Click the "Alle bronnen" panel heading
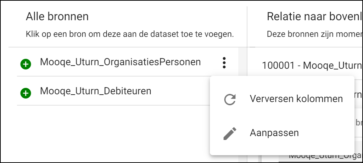Screen dimensions: 363x163 pyautogui.click(x=57, y=16)
